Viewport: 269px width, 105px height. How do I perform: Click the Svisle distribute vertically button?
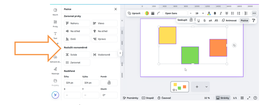tap(77, 55)
